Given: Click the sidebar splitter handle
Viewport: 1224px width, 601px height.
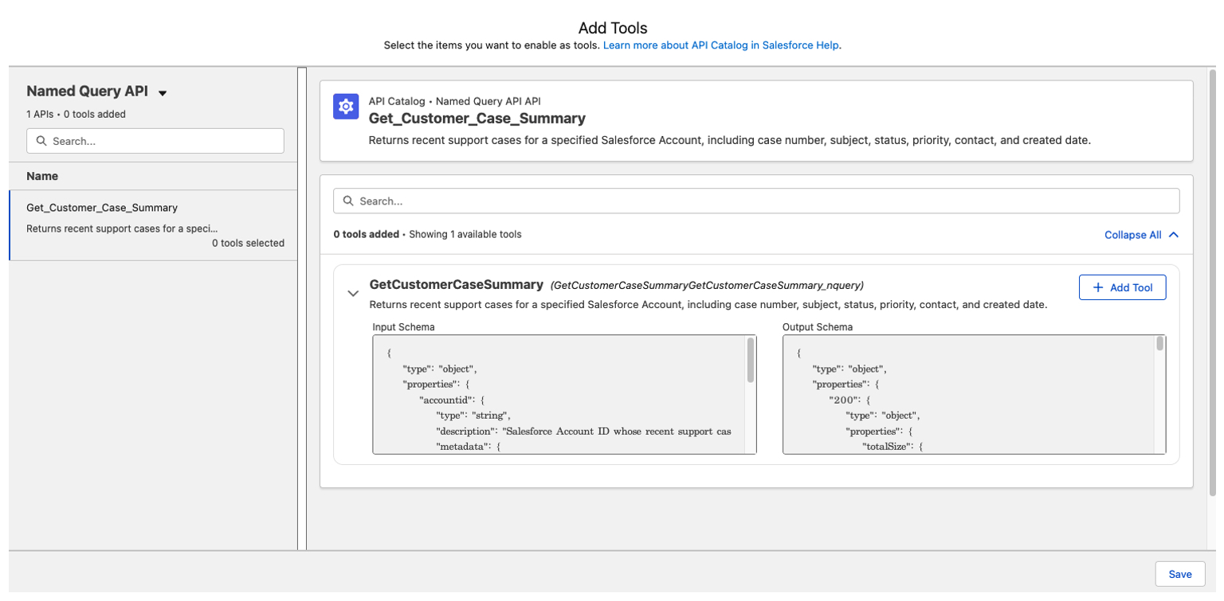Looking at the screenshot, I should [x=301, y=309].
